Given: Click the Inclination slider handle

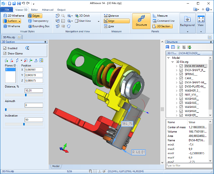Looking at the screenshot, I should point(24,124).
